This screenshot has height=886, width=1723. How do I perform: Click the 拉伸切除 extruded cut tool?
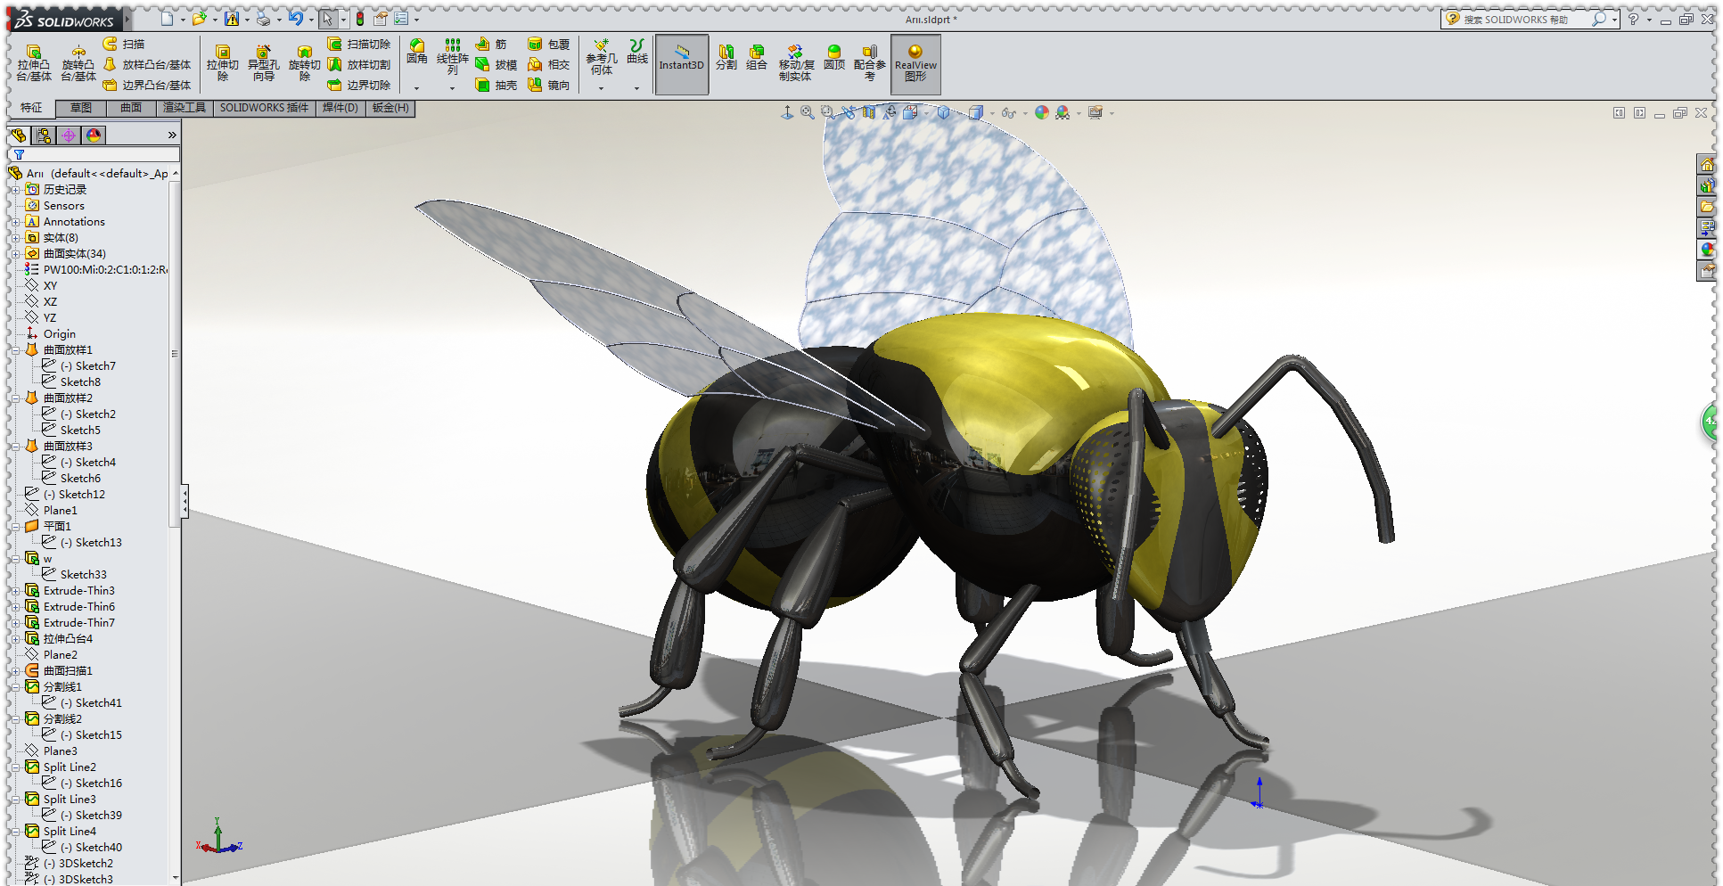223,63
